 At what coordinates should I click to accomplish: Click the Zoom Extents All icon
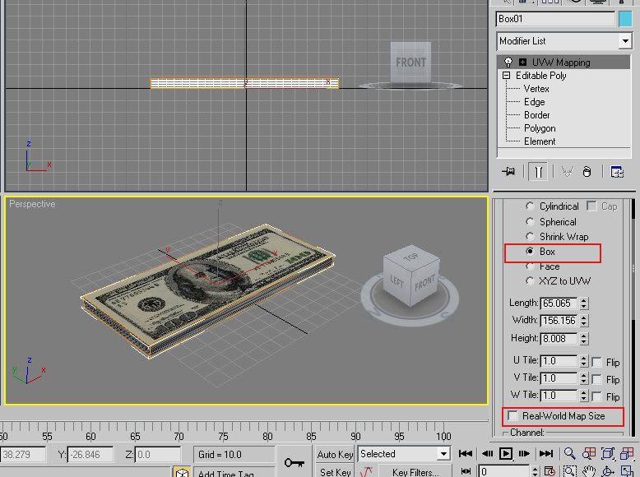(x=627, y=453)
